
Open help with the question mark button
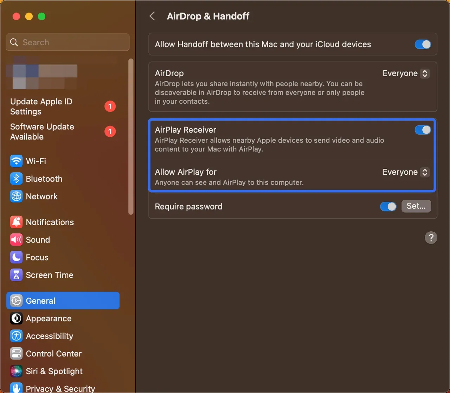[x=431, y=238]
